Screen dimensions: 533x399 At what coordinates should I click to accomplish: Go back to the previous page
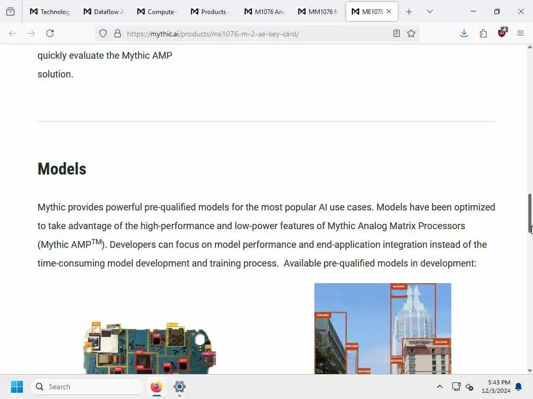coord(12,33)
